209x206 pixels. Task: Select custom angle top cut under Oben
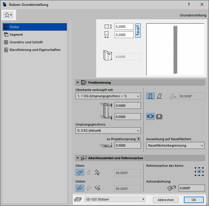tap(97, 172)
